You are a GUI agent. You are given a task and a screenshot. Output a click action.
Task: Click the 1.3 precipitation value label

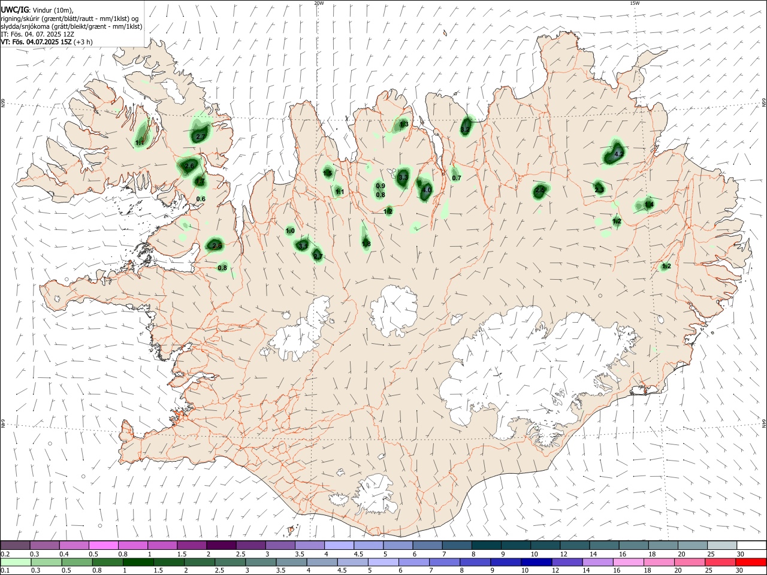point(404,125)
